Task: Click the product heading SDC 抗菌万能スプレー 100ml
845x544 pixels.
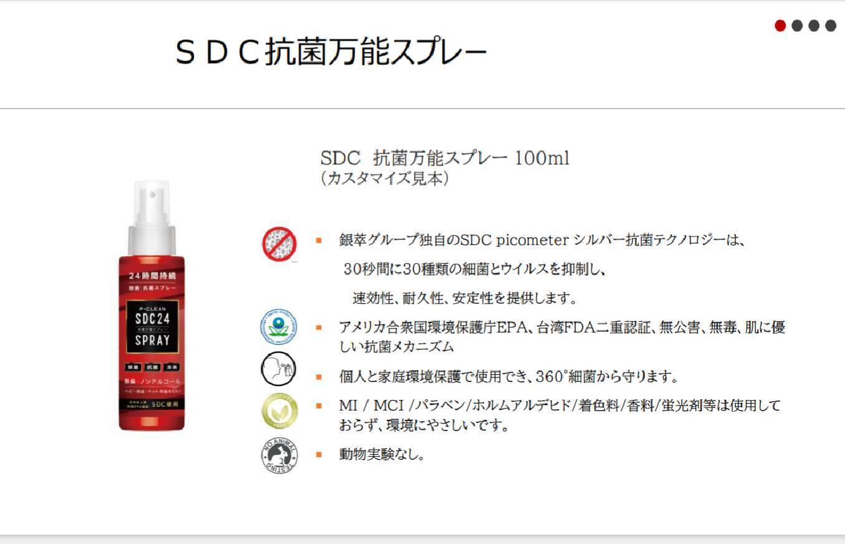Action: coord(444,158)
